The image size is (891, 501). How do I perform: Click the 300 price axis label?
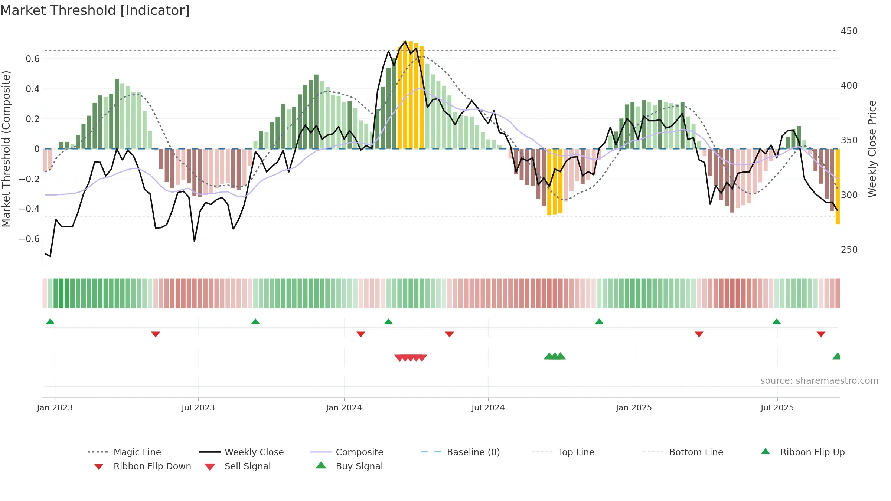[849, 195]
